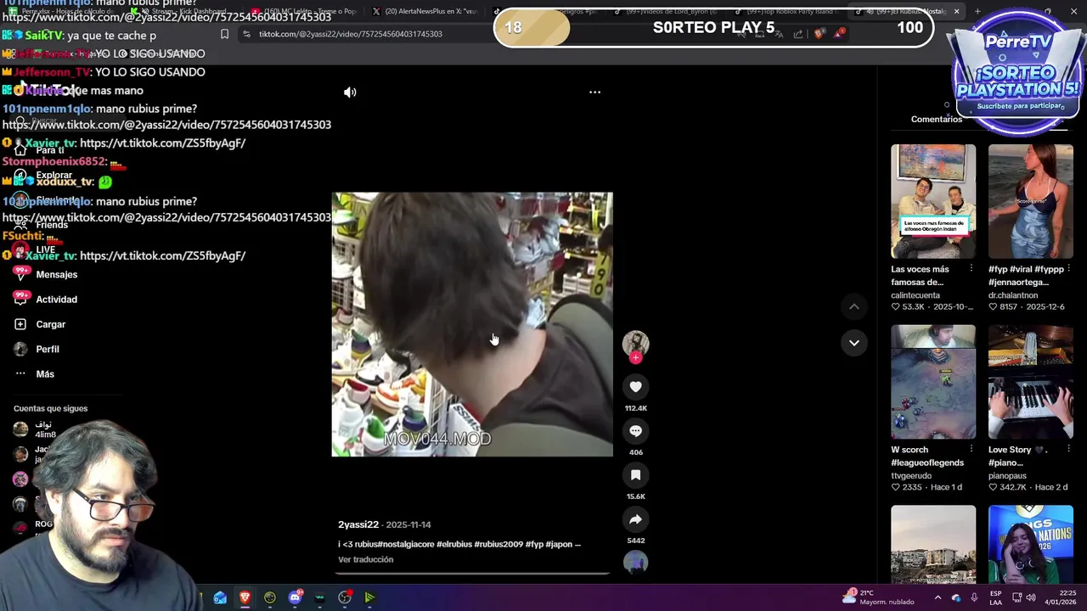The height and width of the screenshot is (611, 1087).
Task: Click the calintecuenta username
Action: [915, 295]
